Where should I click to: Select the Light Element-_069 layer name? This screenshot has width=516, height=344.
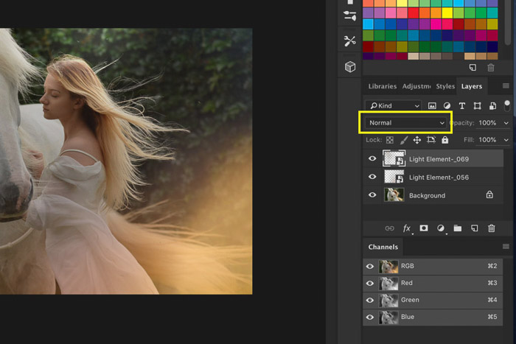439,159
